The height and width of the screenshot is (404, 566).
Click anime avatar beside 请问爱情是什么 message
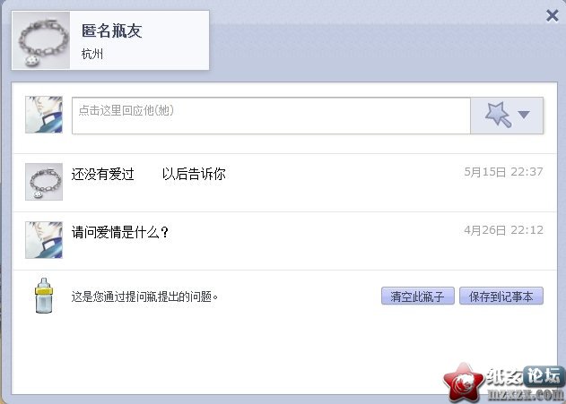(44, 240)
